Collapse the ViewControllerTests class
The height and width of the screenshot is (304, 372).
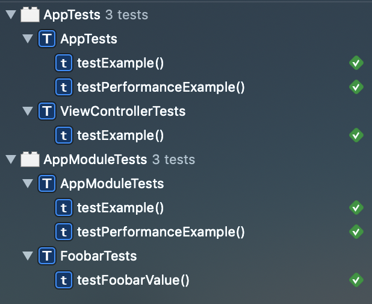point(26,111)
